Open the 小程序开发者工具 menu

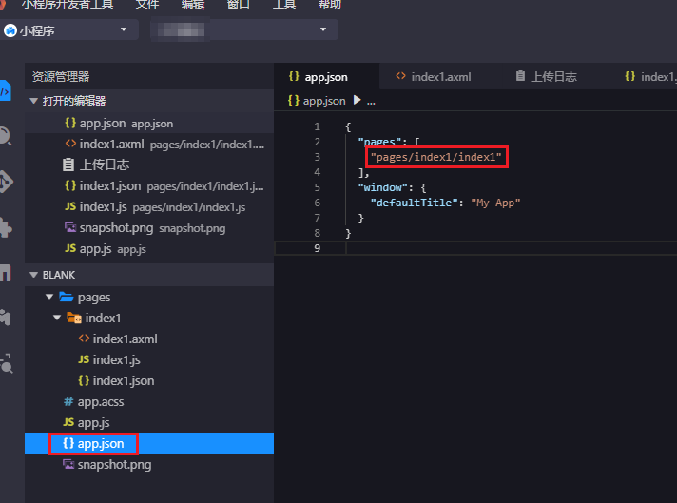click(68, 5)
